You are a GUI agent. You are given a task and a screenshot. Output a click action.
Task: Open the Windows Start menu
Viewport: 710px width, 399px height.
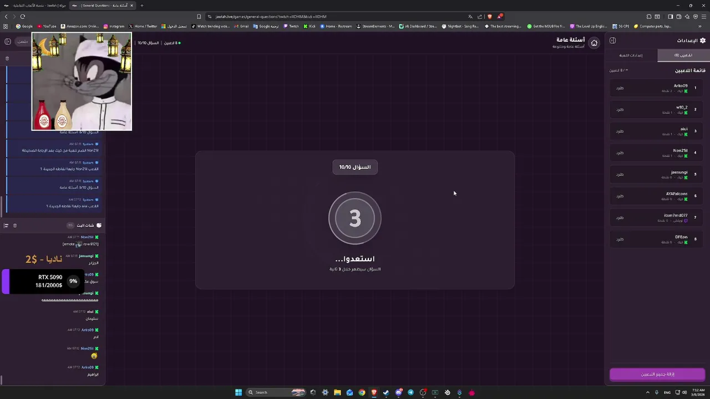(x=239, y=392)
